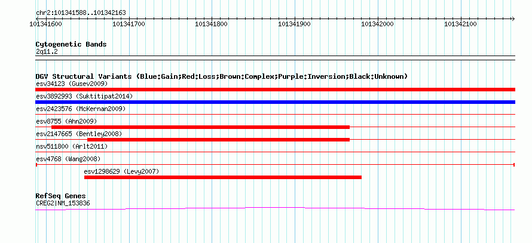Click the esv3892993 (Suktitipat2014) label

tap(84, 96)
